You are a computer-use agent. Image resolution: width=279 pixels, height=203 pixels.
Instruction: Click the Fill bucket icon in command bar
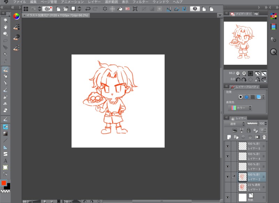pos(120,9)
